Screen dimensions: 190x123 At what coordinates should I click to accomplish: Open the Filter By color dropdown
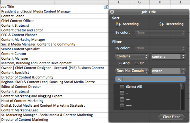click(160, 48)
